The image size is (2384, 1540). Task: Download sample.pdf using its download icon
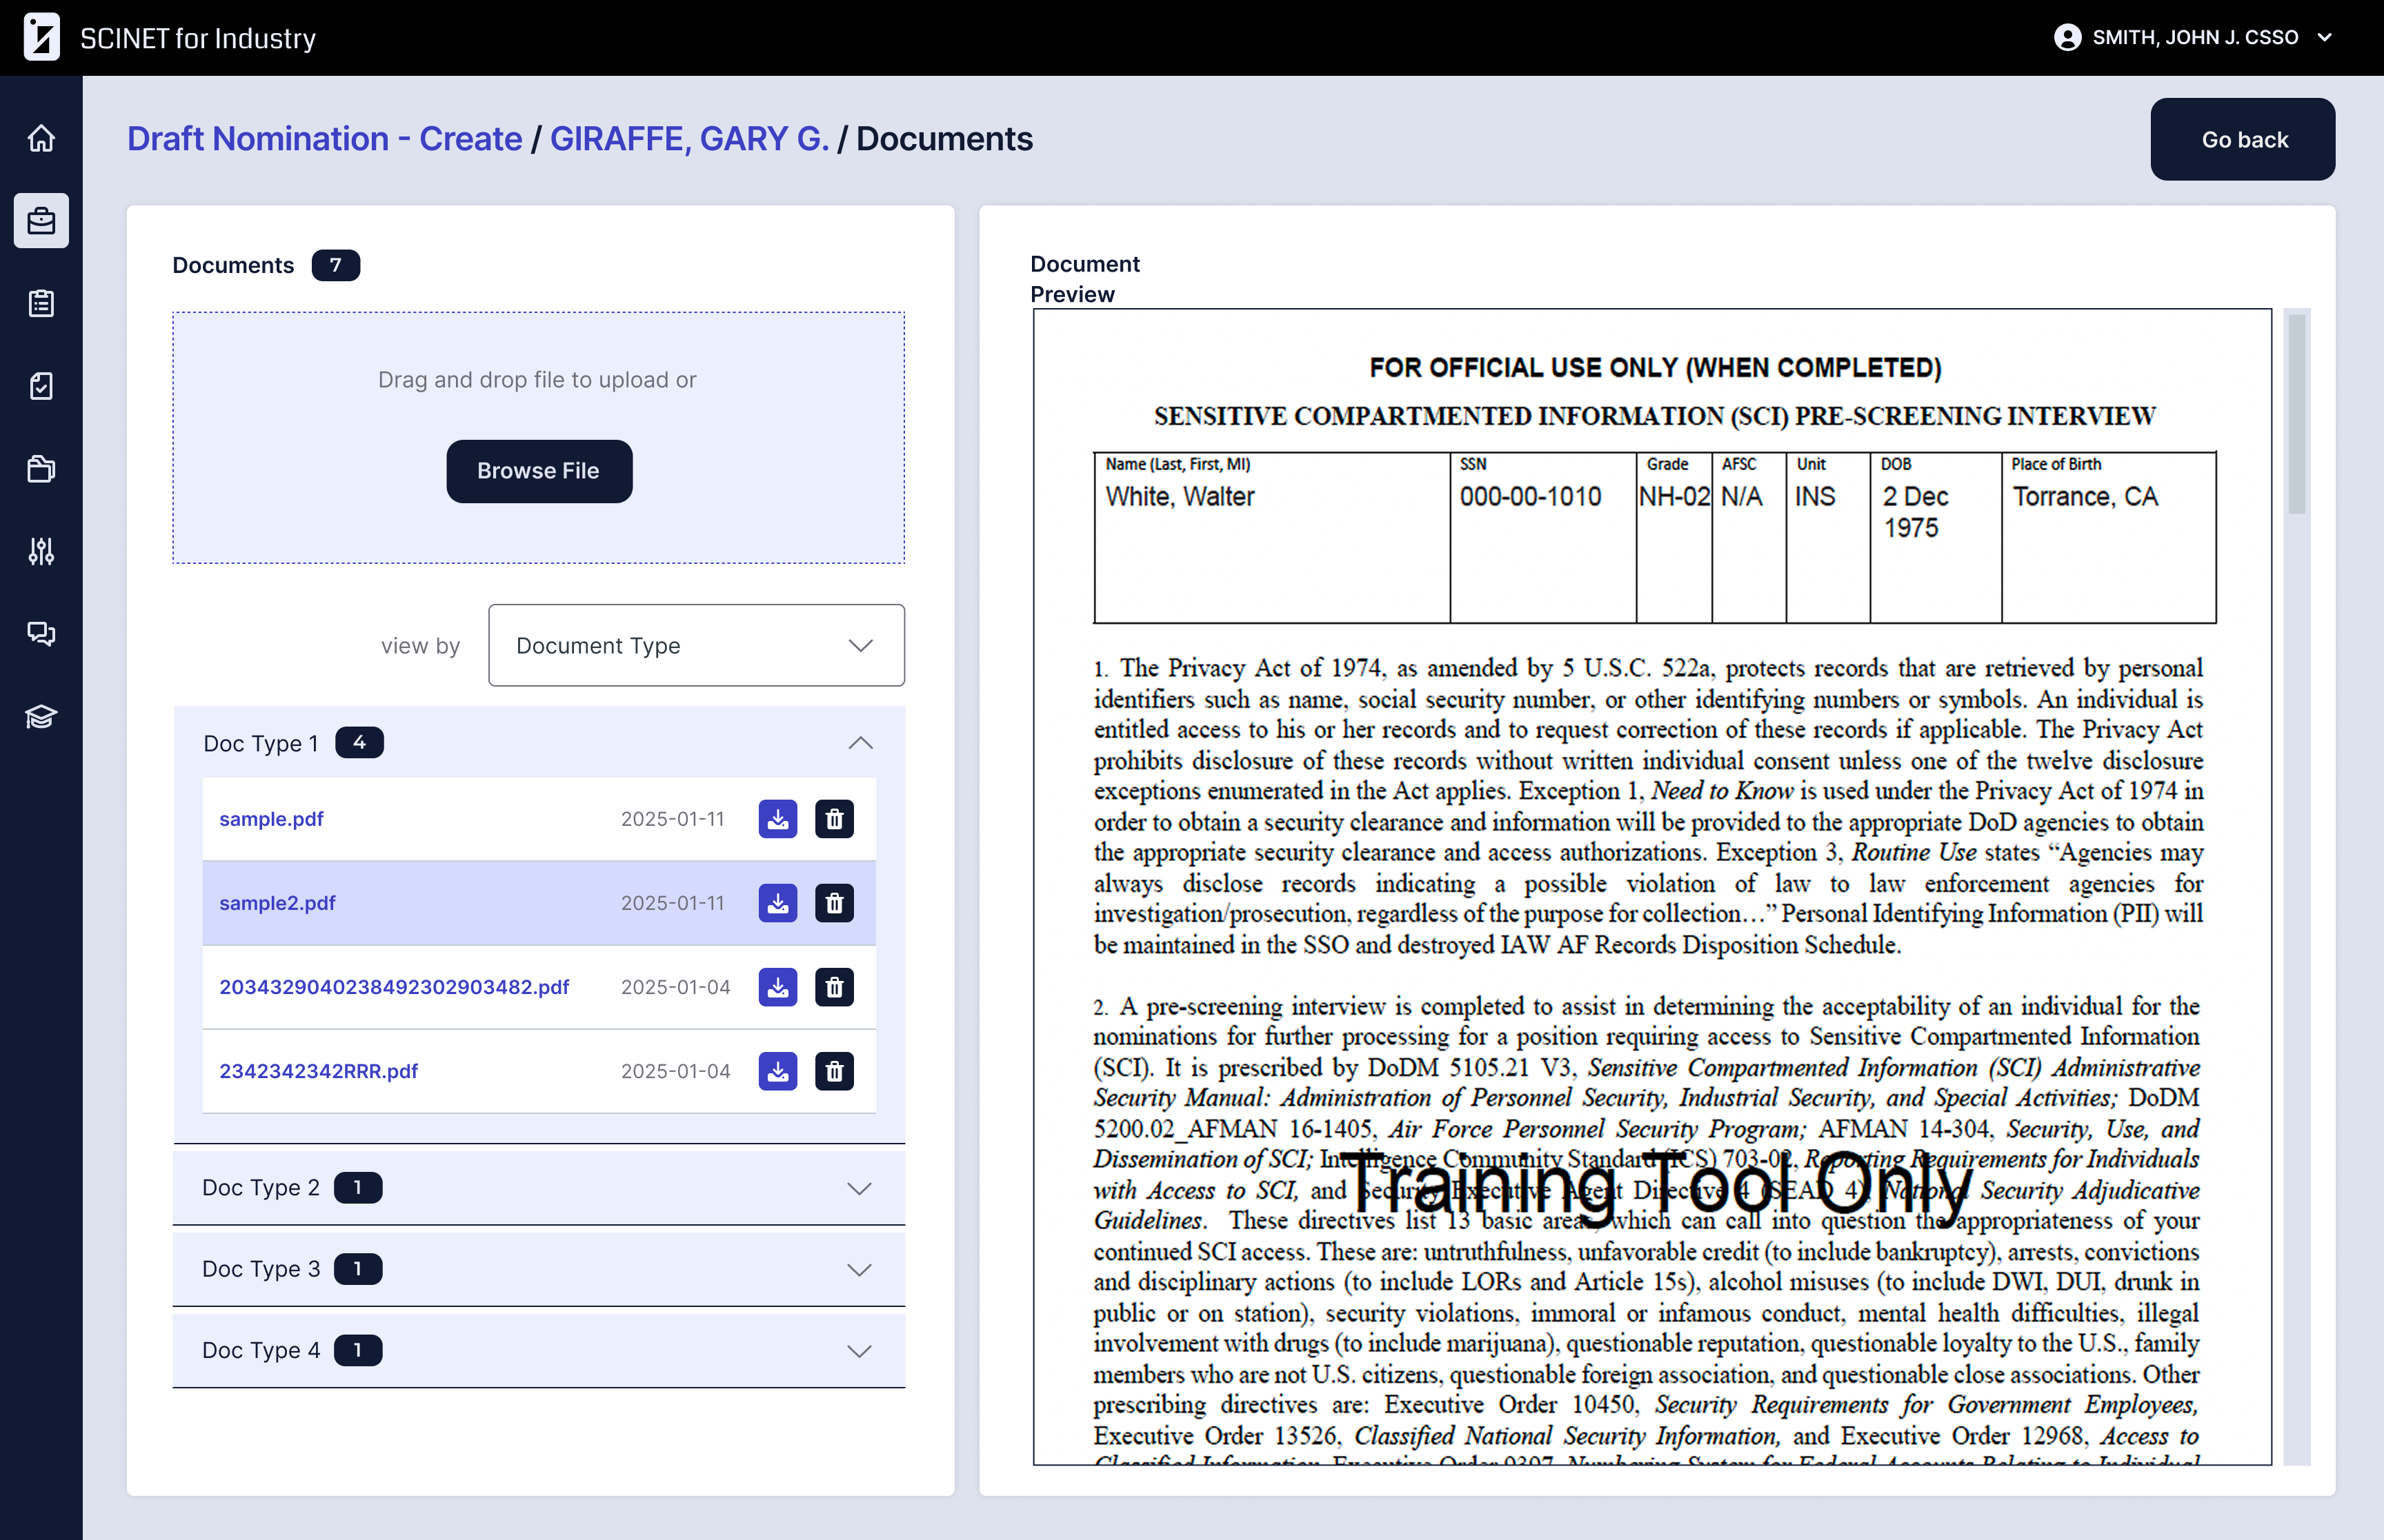click(x=777, y=819)
